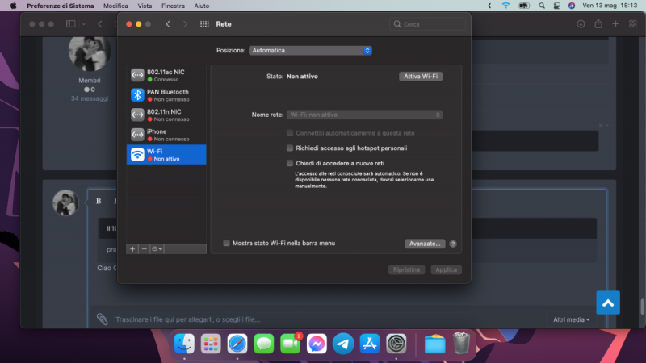The image size is (646, 363).
Task: Open the Finestra menu in menu bar
Action: tap(173, 6)
